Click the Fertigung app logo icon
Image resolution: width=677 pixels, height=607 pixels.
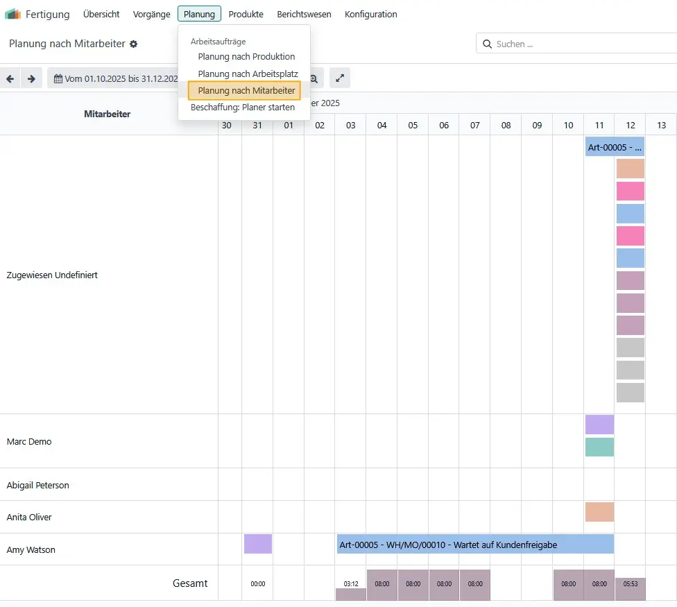coord(13,14)
